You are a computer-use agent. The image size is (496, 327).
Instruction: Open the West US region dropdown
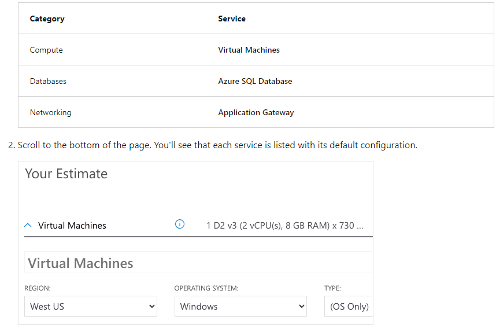90,306
